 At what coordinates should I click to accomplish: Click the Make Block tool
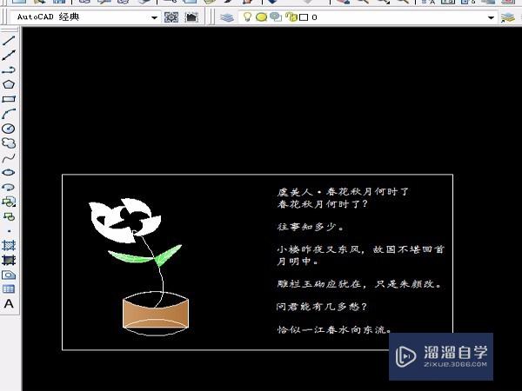[9, 216]
